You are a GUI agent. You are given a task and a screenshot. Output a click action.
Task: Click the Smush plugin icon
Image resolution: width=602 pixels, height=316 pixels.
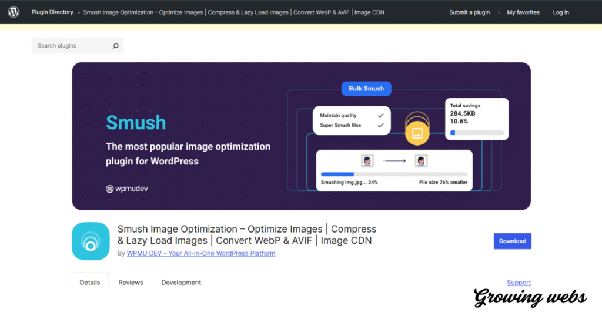coord(91,241)
